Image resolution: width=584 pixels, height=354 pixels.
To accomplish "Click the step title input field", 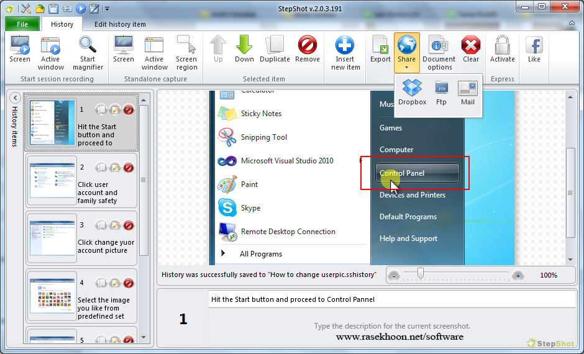I will pos(392,299).
